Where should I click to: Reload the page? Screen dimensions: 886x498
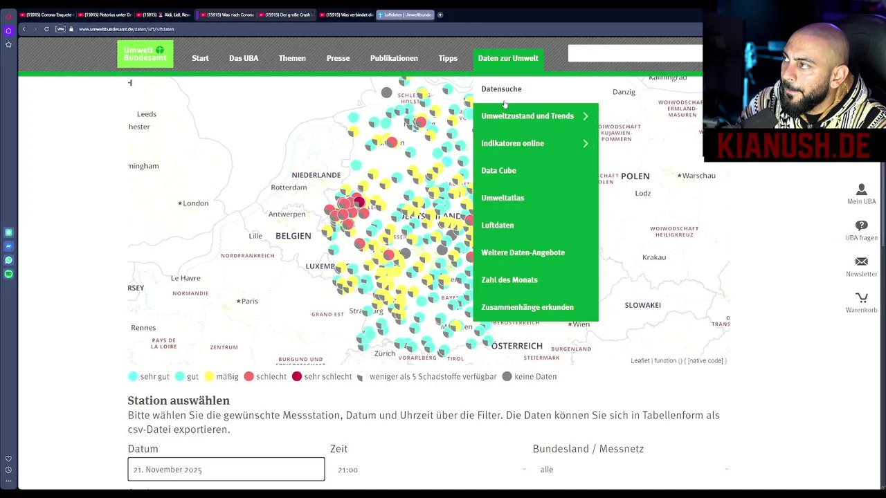[46, 29]
